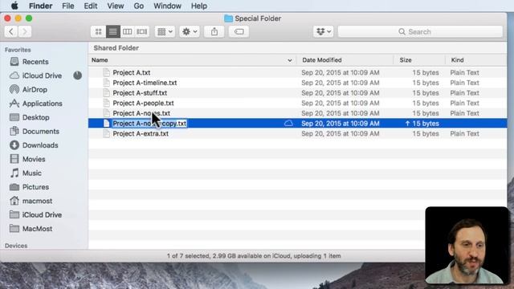Open the View menu
The height and width of the screenshot is (289, 514).
click(116, 6)
